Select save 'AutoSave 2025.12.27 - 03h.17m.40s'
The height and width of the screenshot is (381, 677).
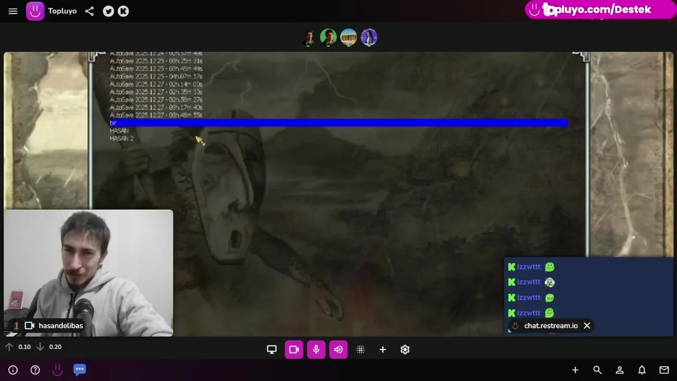click(x=156, y=107)
